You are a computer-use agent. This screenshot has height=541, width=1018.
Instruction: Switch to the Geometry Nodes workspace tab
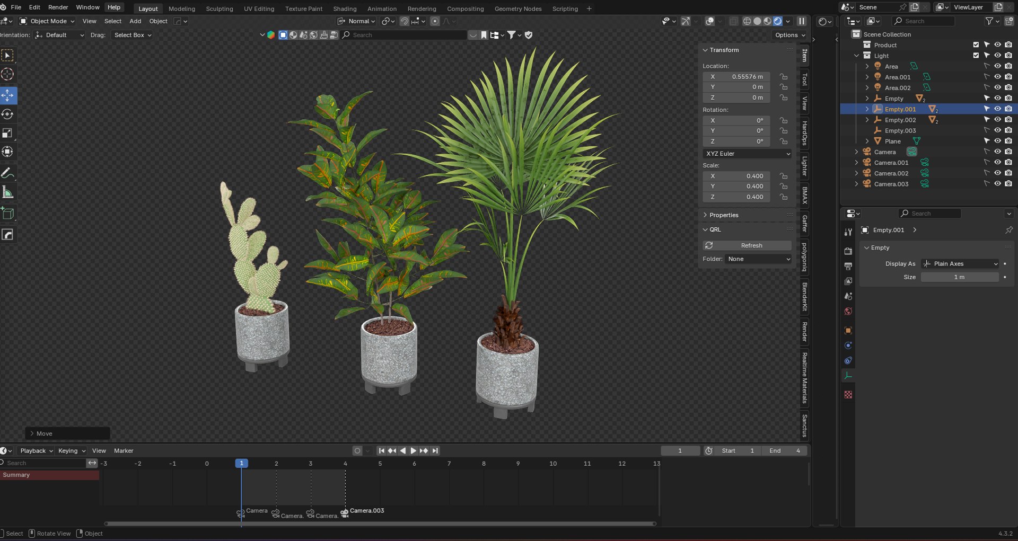[518, 8]
